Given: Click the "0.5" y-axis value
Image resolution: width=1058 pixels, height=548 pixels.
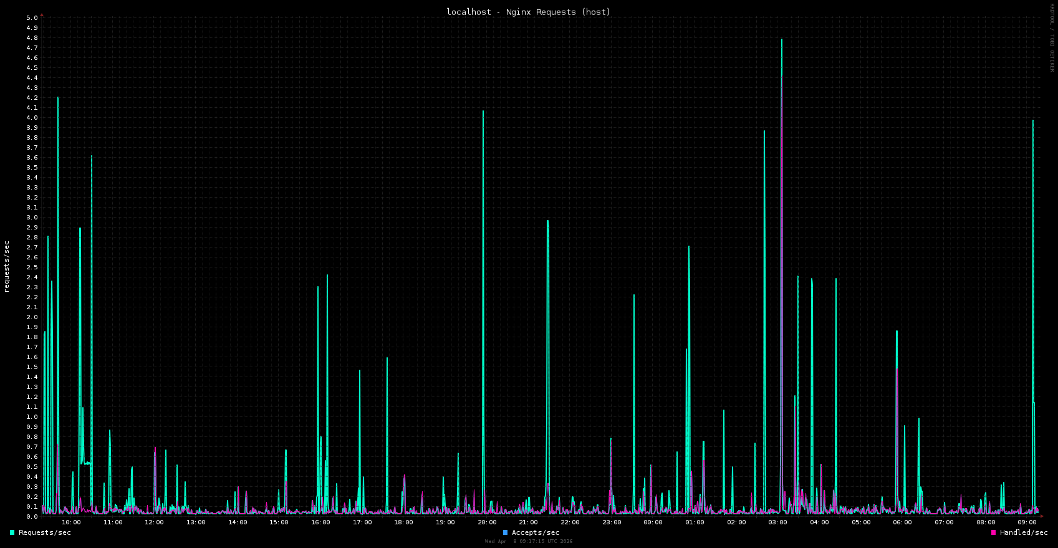Looking at the screenshot, I should [x=32, y=467].
